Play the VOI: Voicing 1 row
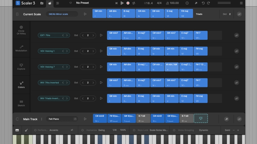257x144 pixels. pyautogui.click(x=101, y=51)
